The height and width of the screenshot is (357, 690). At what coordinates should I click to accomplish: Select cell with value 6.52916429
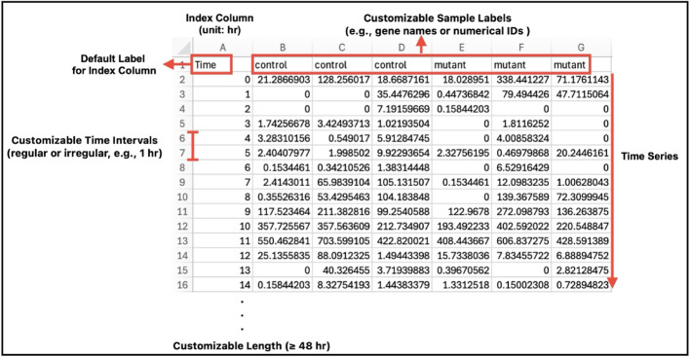click(521, 167)
